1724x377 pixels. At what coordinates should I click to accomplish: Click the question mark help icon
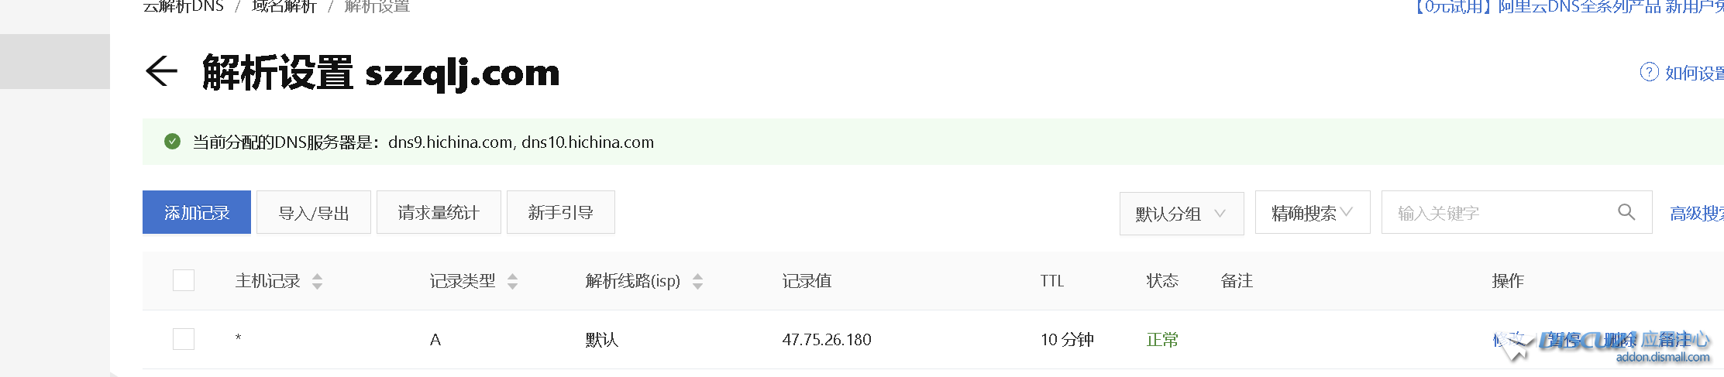[1650, 72]
